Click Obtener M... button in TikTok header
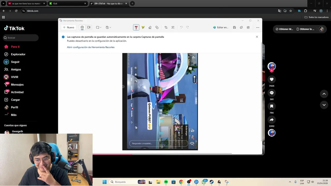This screenshot has width=331, height=186. pos(284,29)
